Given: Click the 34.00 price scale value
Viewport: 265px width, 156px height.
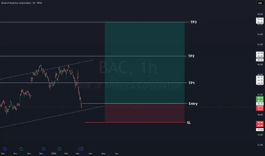Looking at the screenshot, I should (260, 134).
